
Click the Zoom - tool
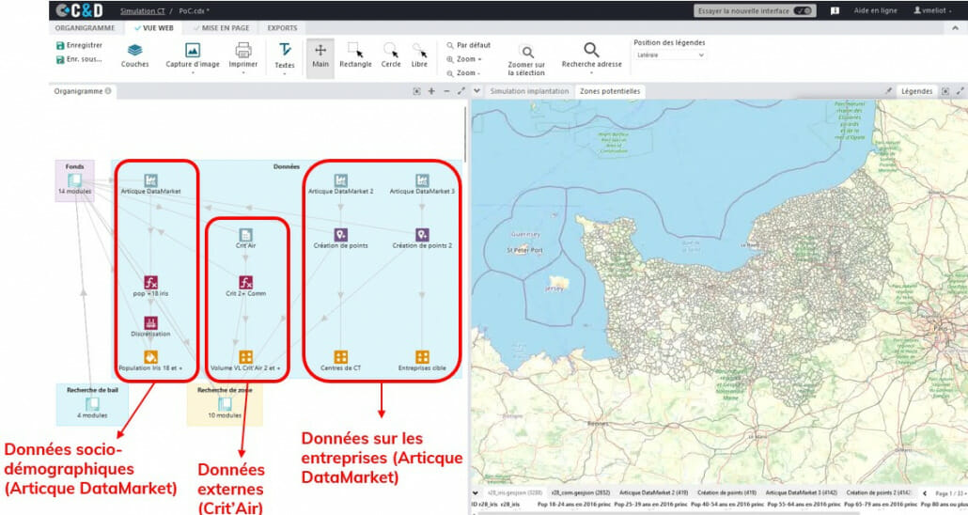click(x=463, y=73)
